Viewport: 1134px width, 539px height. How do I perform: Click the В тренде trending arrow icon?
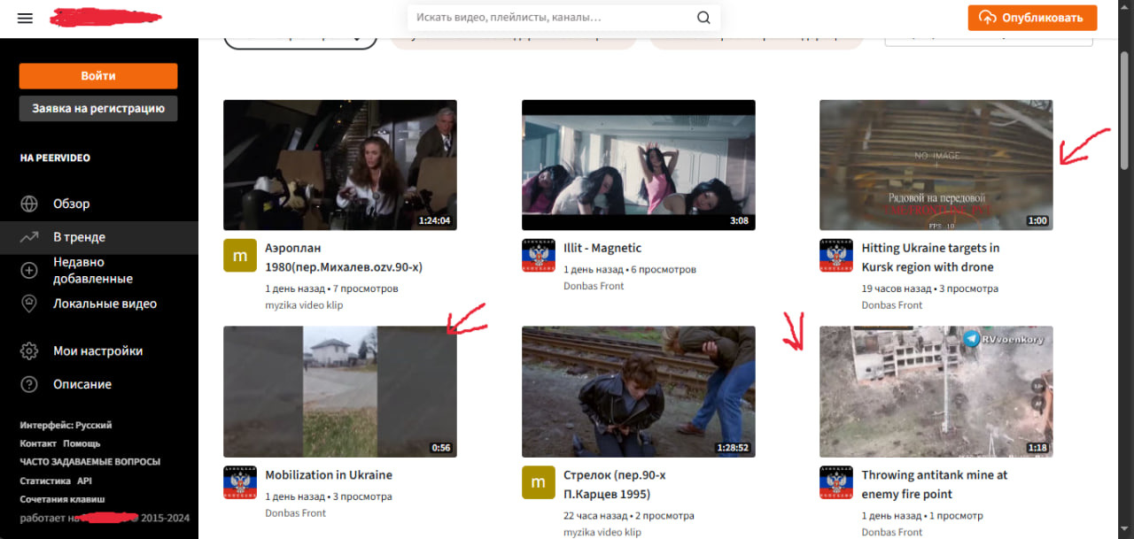coord(29,237)
